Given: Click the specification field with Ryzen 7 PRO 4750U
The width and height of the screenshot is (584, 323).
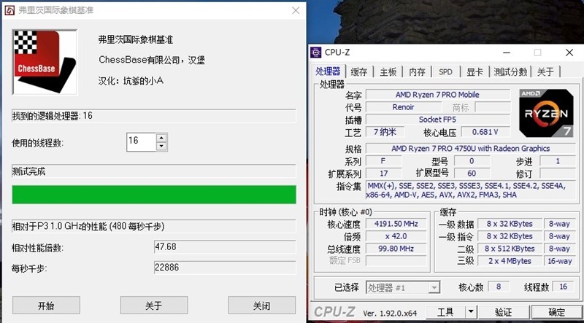Looking at the screenshot, I should pyautogui.click(x=471, y=149).
